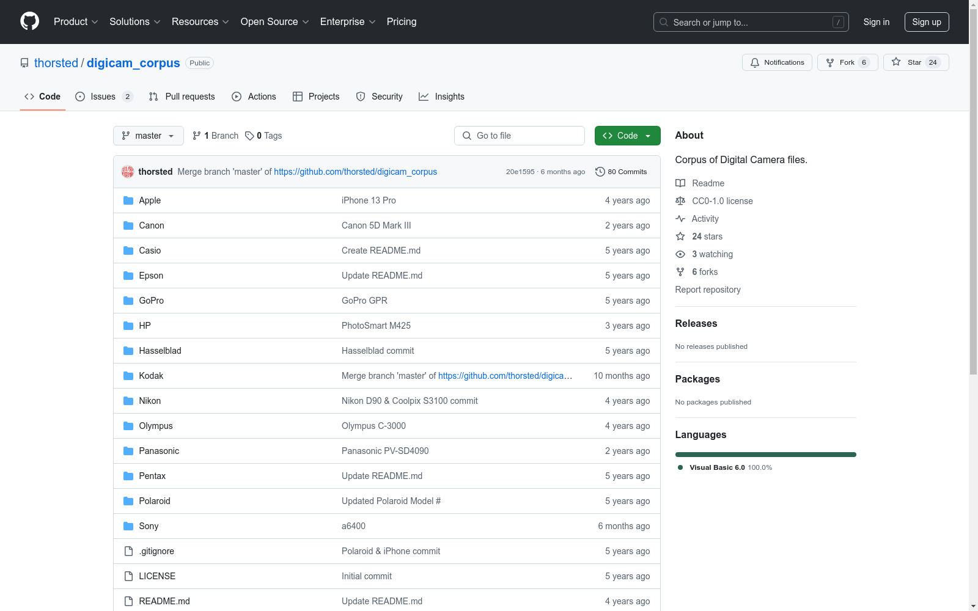Viewport: 978px width, 611px height.
Task: Open the Epson folder icon
Action: pyautogui.click(x=128, y=276)
